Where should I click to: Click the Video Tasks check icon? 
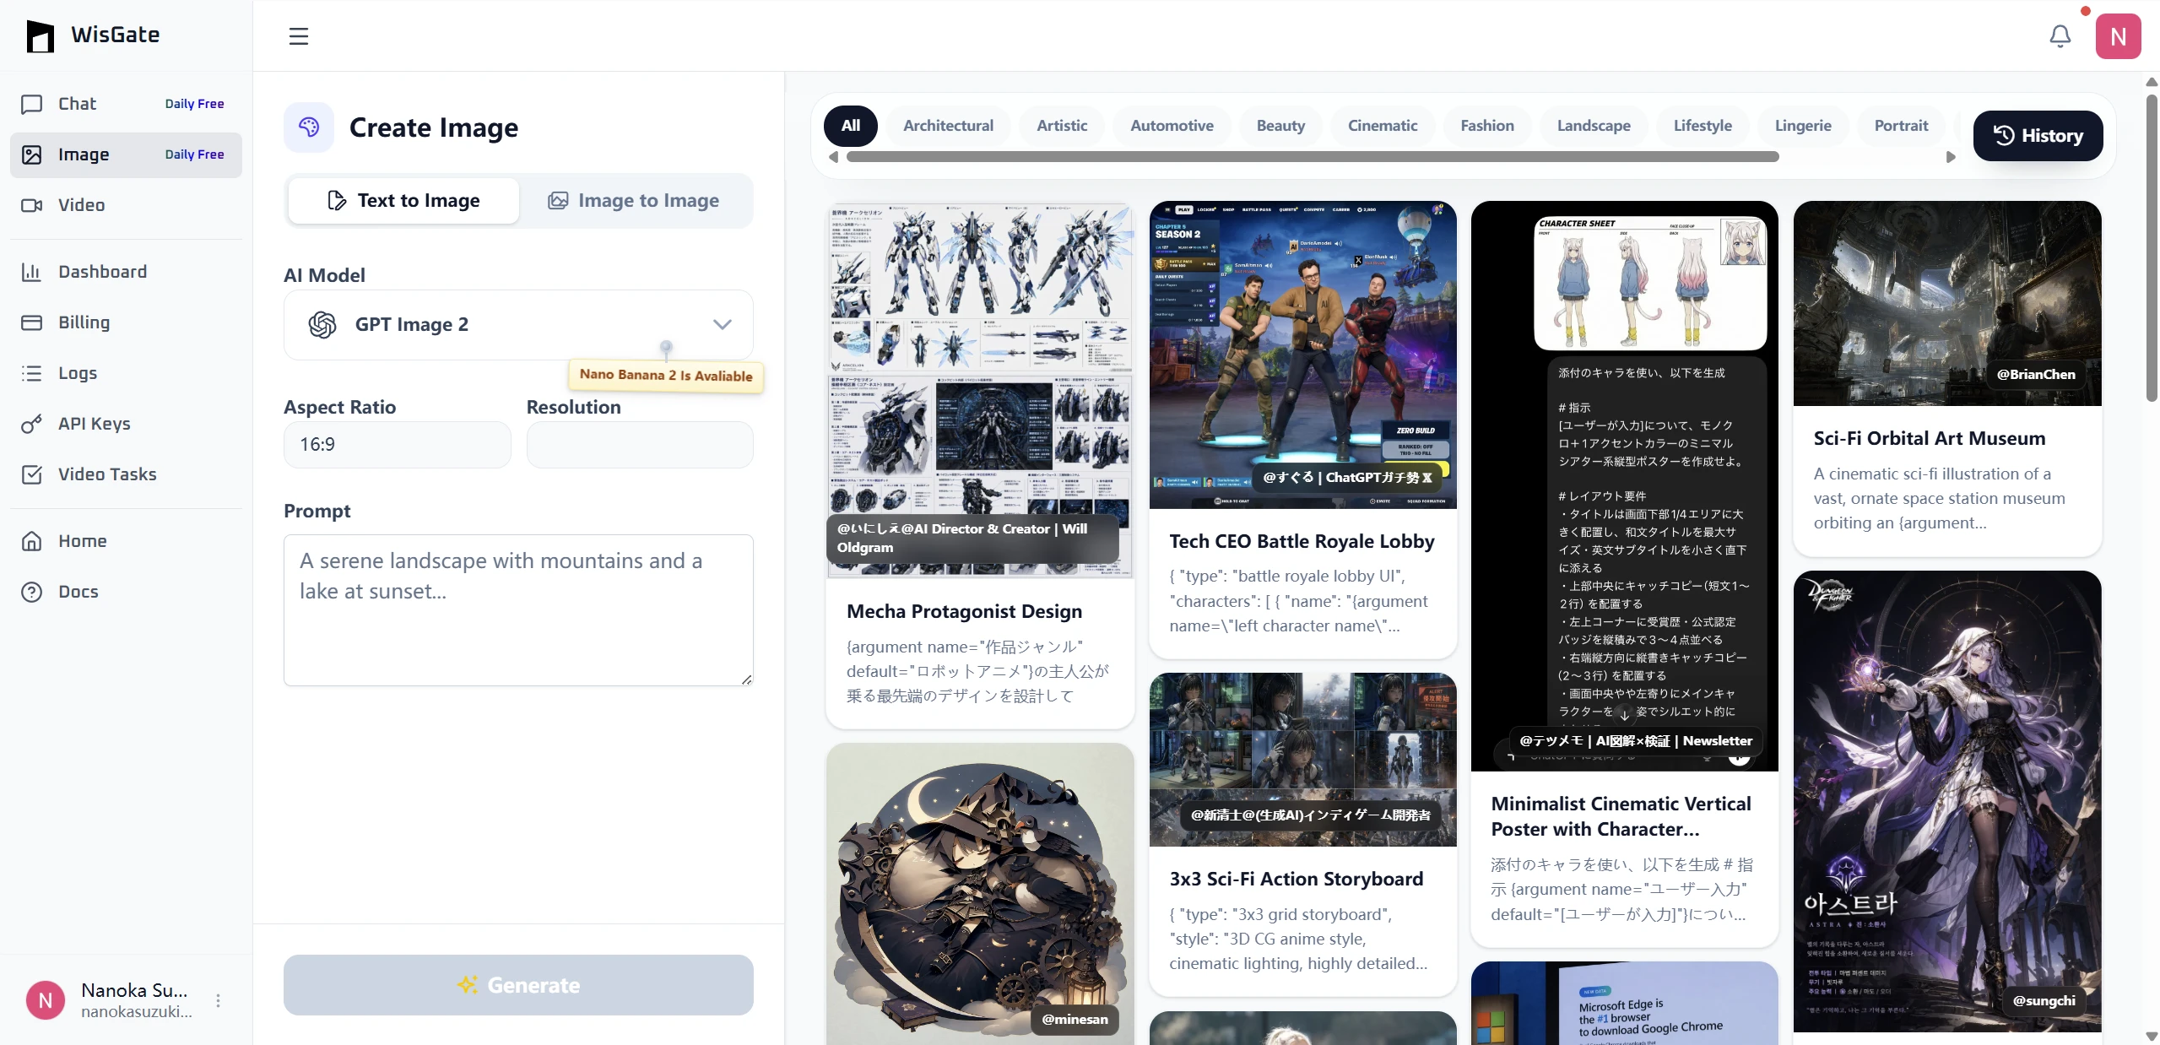[x=32, y=474]
